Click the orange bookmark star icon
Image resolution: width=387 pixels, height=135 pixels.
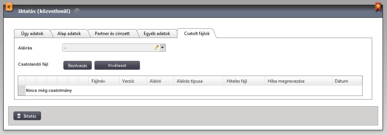[x=378, y=7]
